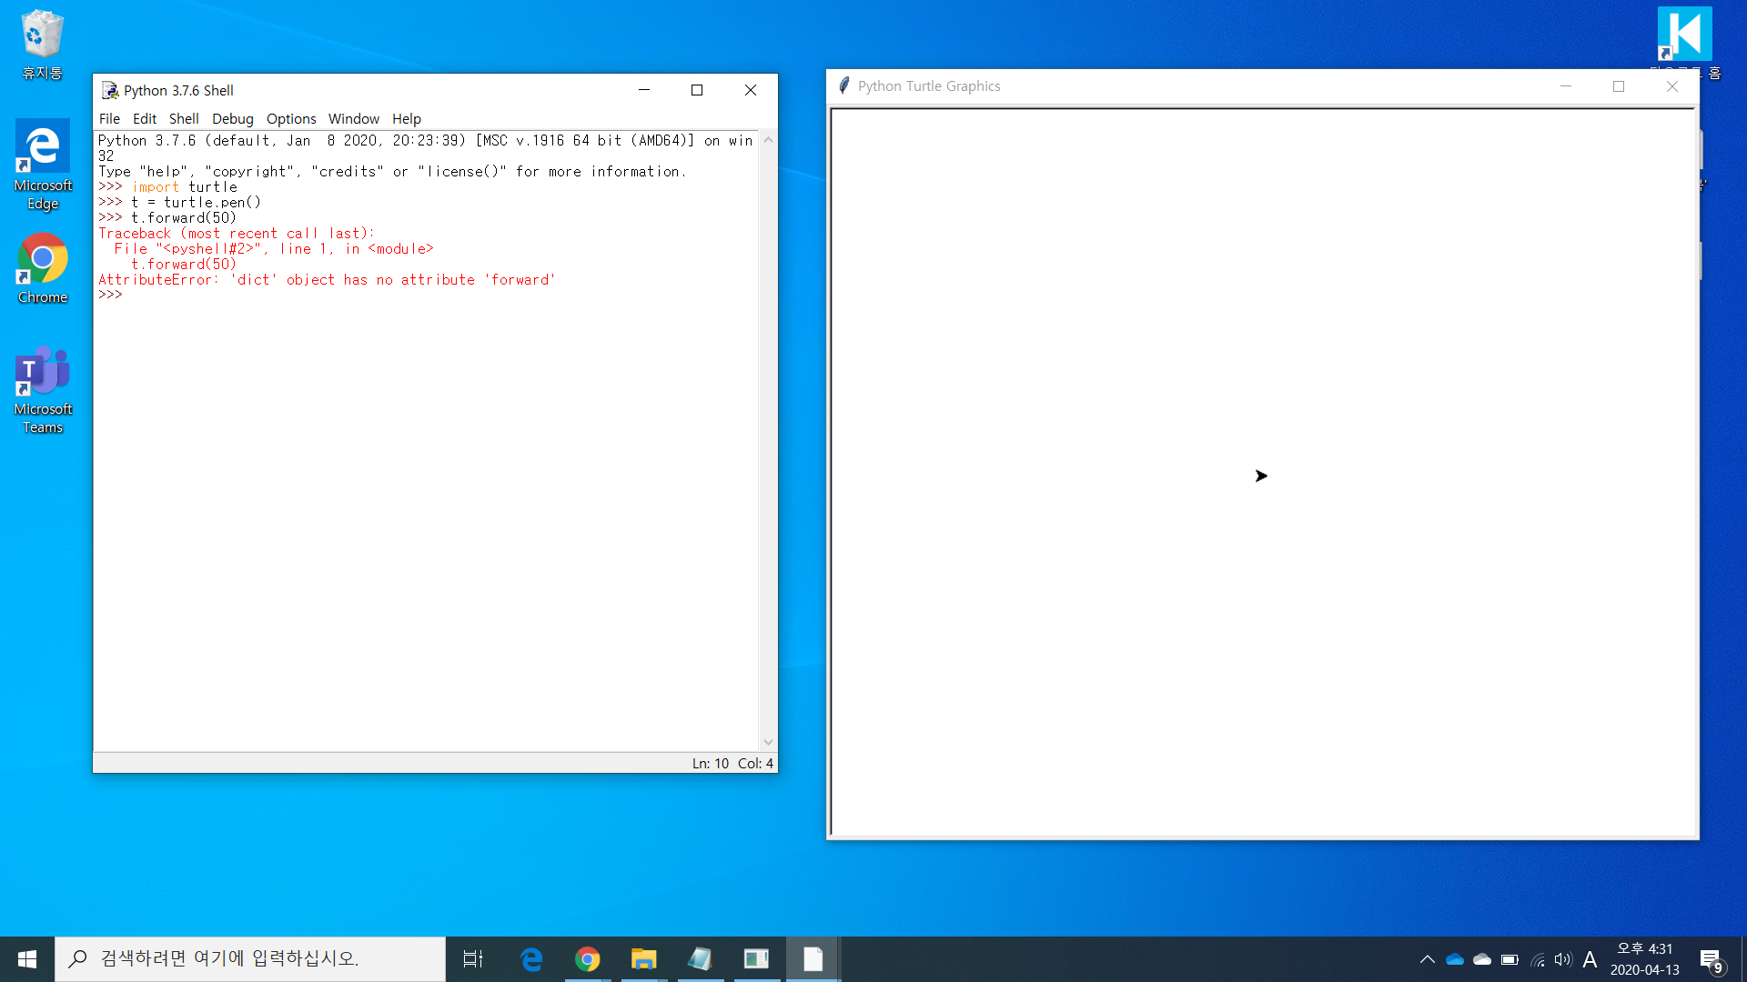
Task: Toggle the input language indicator A
Action: pyautogui.click(x=1590, y=958)
